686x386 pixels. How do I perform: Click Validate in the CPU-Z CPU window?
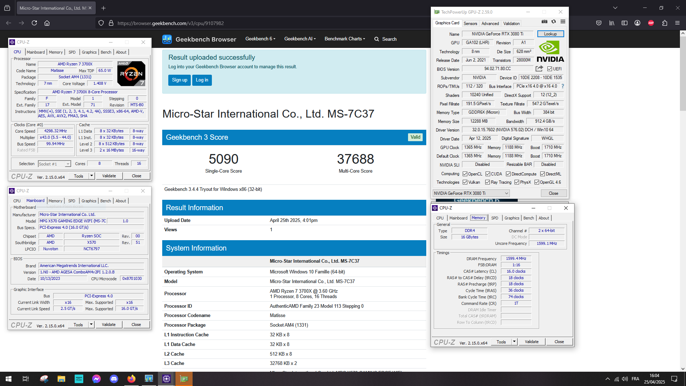109,176
